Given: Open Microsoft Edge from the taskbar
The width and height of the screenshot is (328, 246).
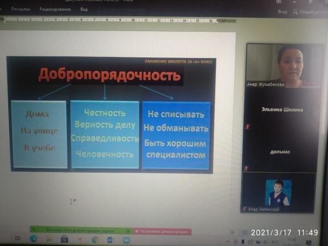Looking at the screenshot, I should pos(33,240).
